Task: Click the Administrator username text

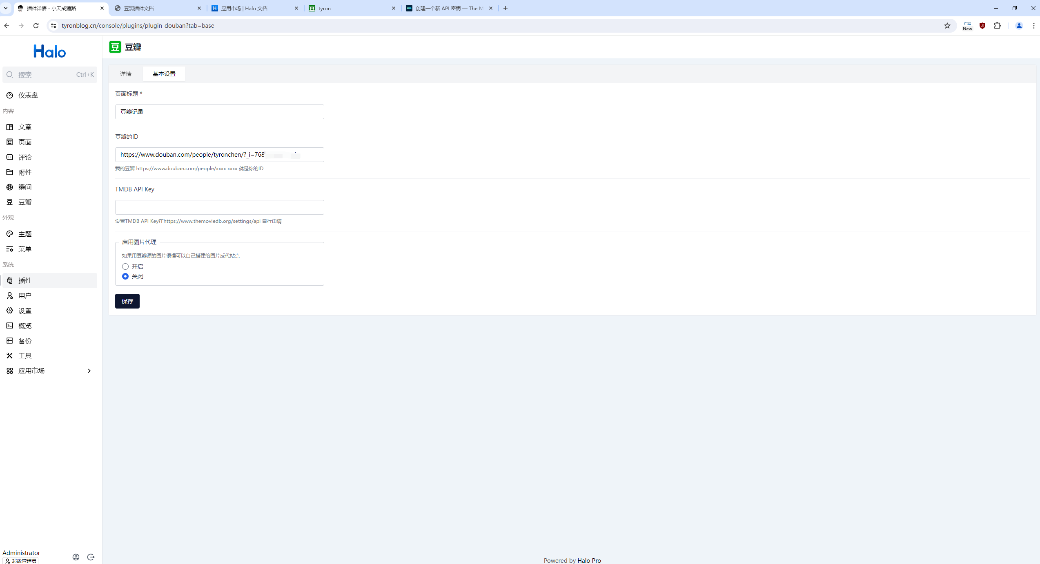Action: (x=21, y=553)
